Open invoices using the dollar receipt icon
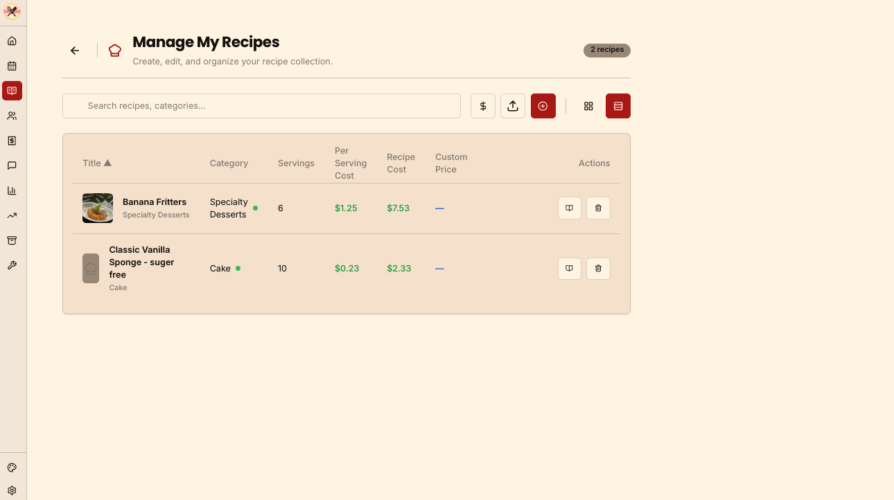This screenshot has height=500, width=894. click(x=12, y=141)
